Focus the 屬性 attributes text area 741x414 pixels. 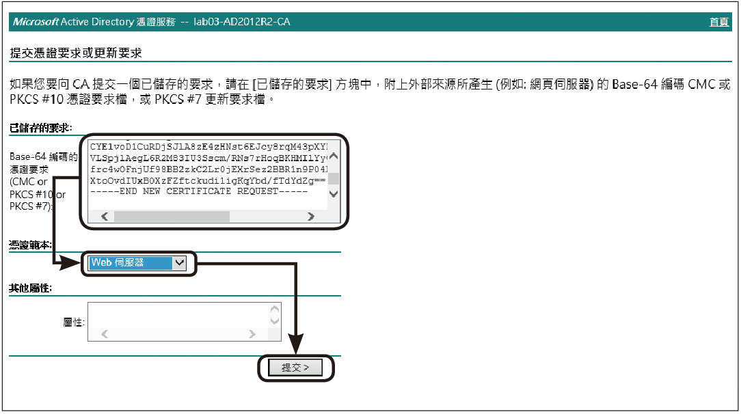(178, 316)
